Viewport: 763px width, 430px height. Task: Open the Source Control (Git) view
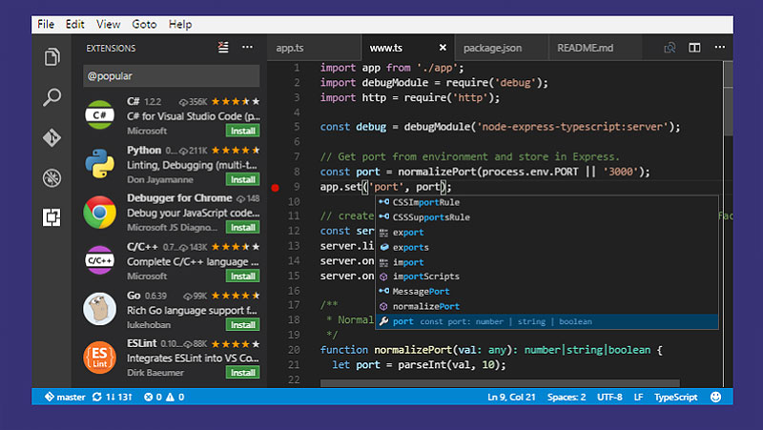coord(52,137)
